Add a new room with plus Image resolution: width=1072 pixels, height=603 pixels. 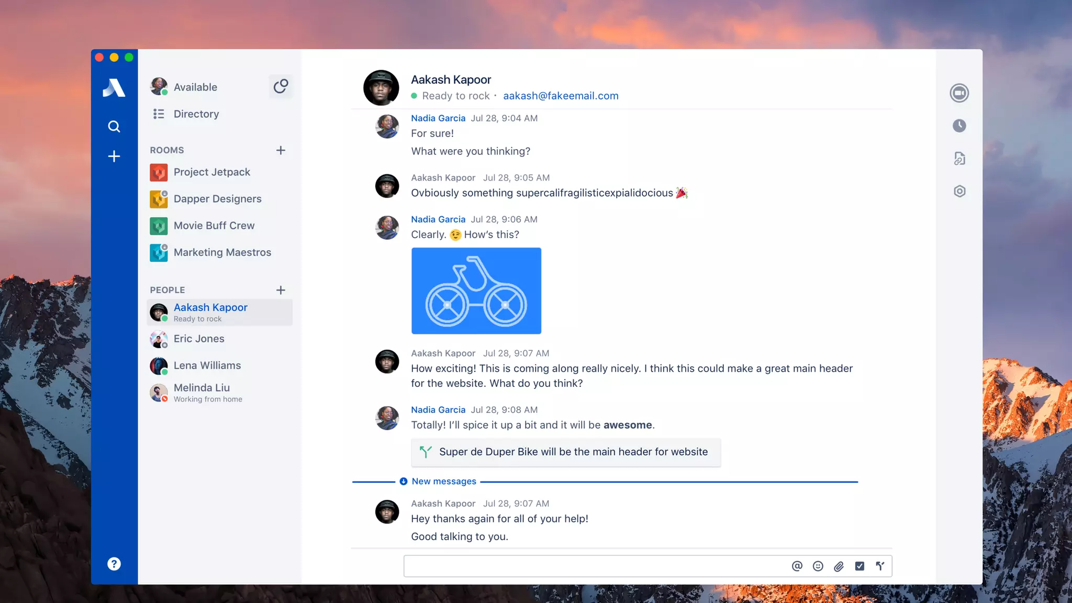click(x=281, y=150)
